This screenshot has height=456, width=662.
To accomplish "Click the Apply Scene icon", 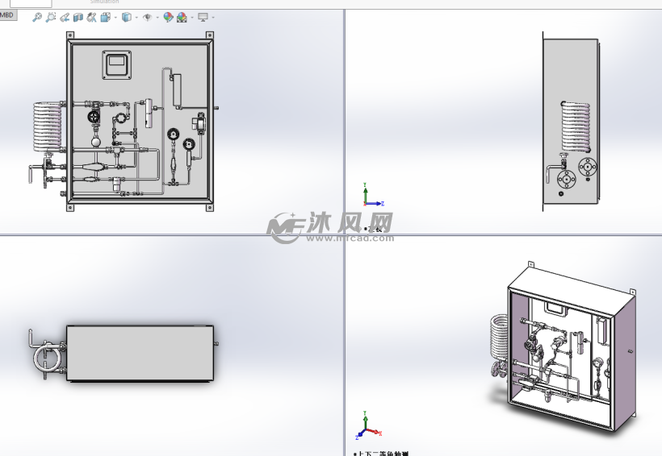I will tap(182, 17).
